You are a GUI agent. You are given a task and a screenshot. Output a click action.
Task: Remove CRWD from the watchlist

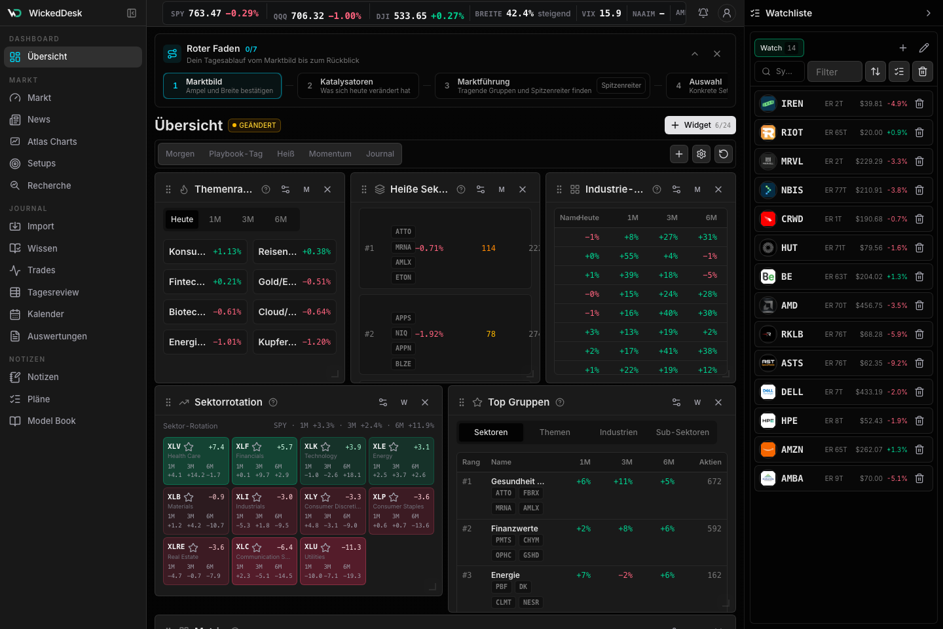[919, 219]
